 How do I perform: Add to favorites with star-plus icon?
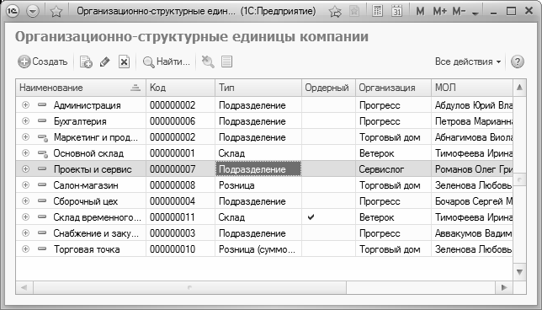(335, 12)
